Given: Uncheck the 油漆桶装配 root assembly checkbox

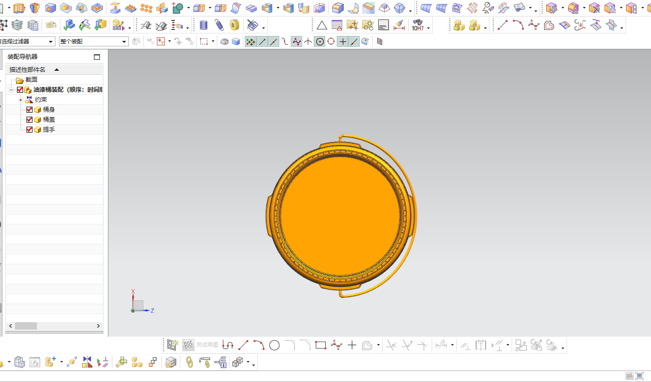Looking at the screenshot, I should pos(20,90).
